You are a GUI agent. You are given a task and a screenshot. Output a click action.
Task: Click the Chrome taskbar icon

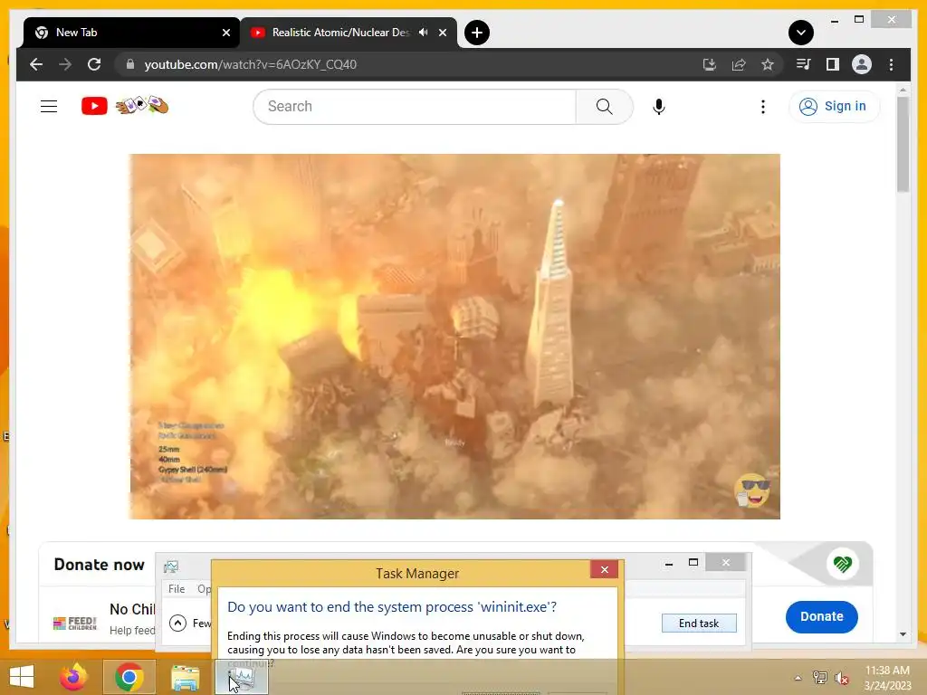[x=129, y=677]
